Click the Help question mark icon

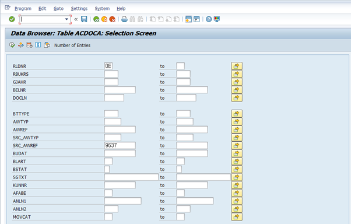click(x=209, y=19)
